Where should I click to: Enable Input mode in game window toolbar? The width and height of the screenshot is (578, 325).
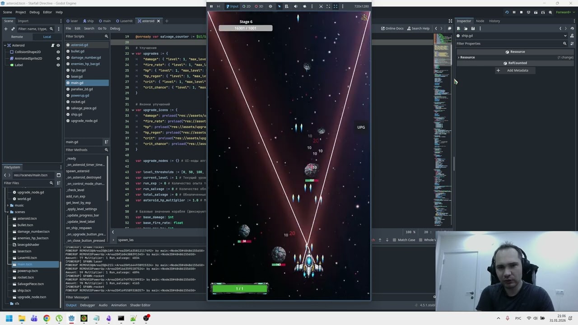[x=232, y=6]
